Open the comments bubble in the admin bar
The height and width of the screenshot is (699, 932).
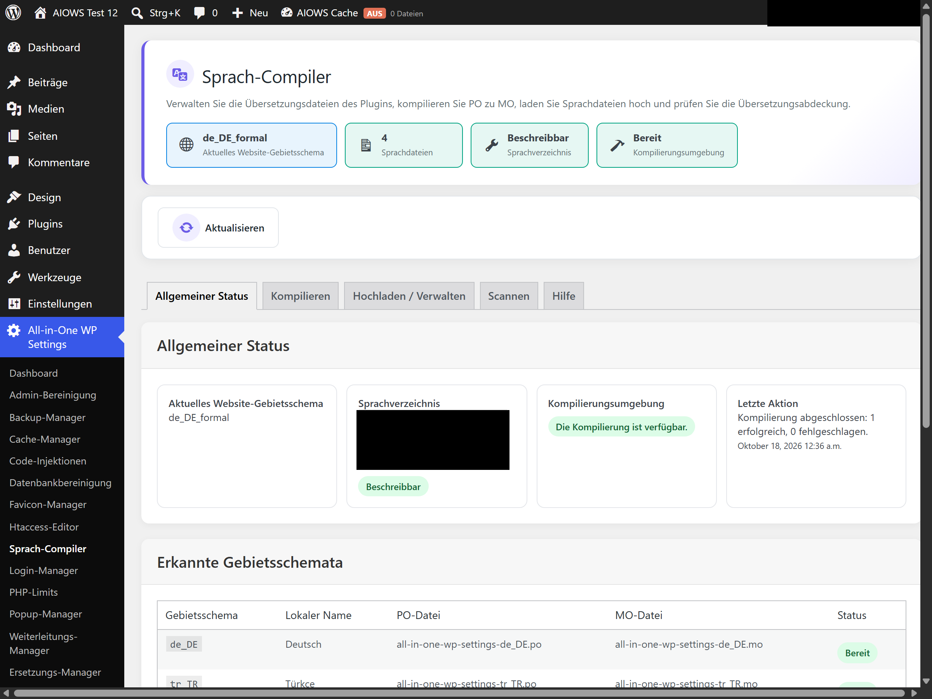(199, 13)
